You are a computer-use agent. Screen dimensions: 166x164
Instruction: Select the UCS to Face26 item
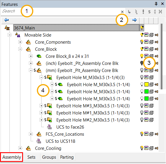pos(70,127)
